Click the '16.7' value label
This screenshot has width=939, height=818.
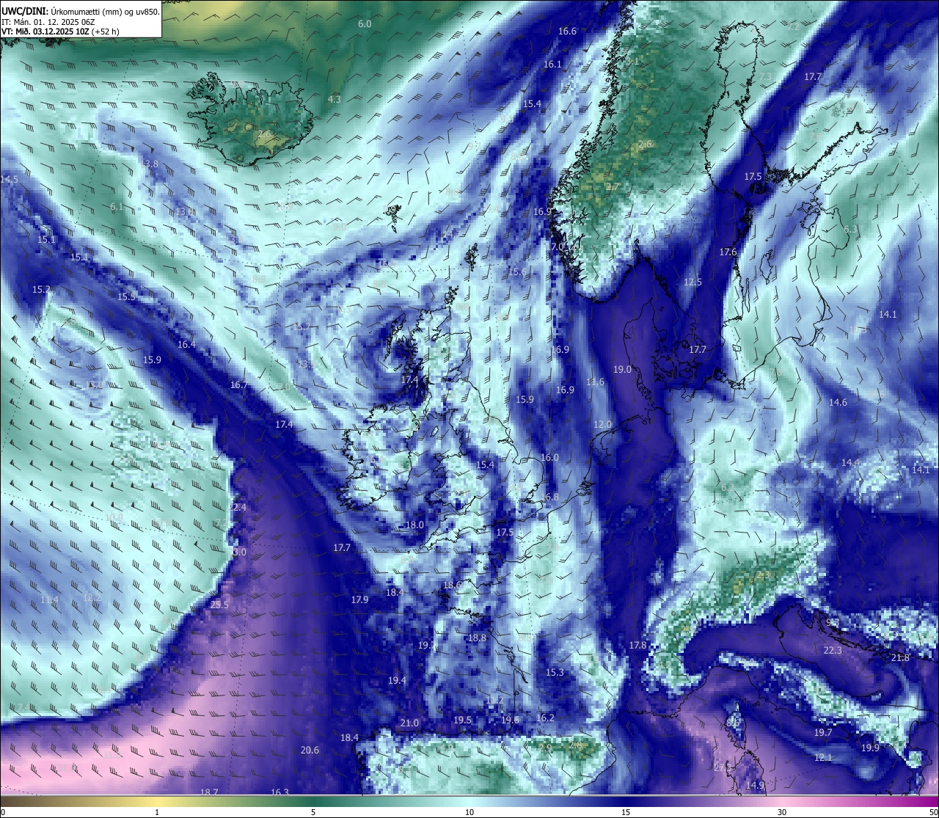238,385
